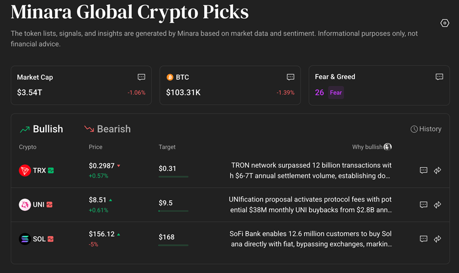
Task: Switch to the Bullish tab
Action: tap(41, 129)
